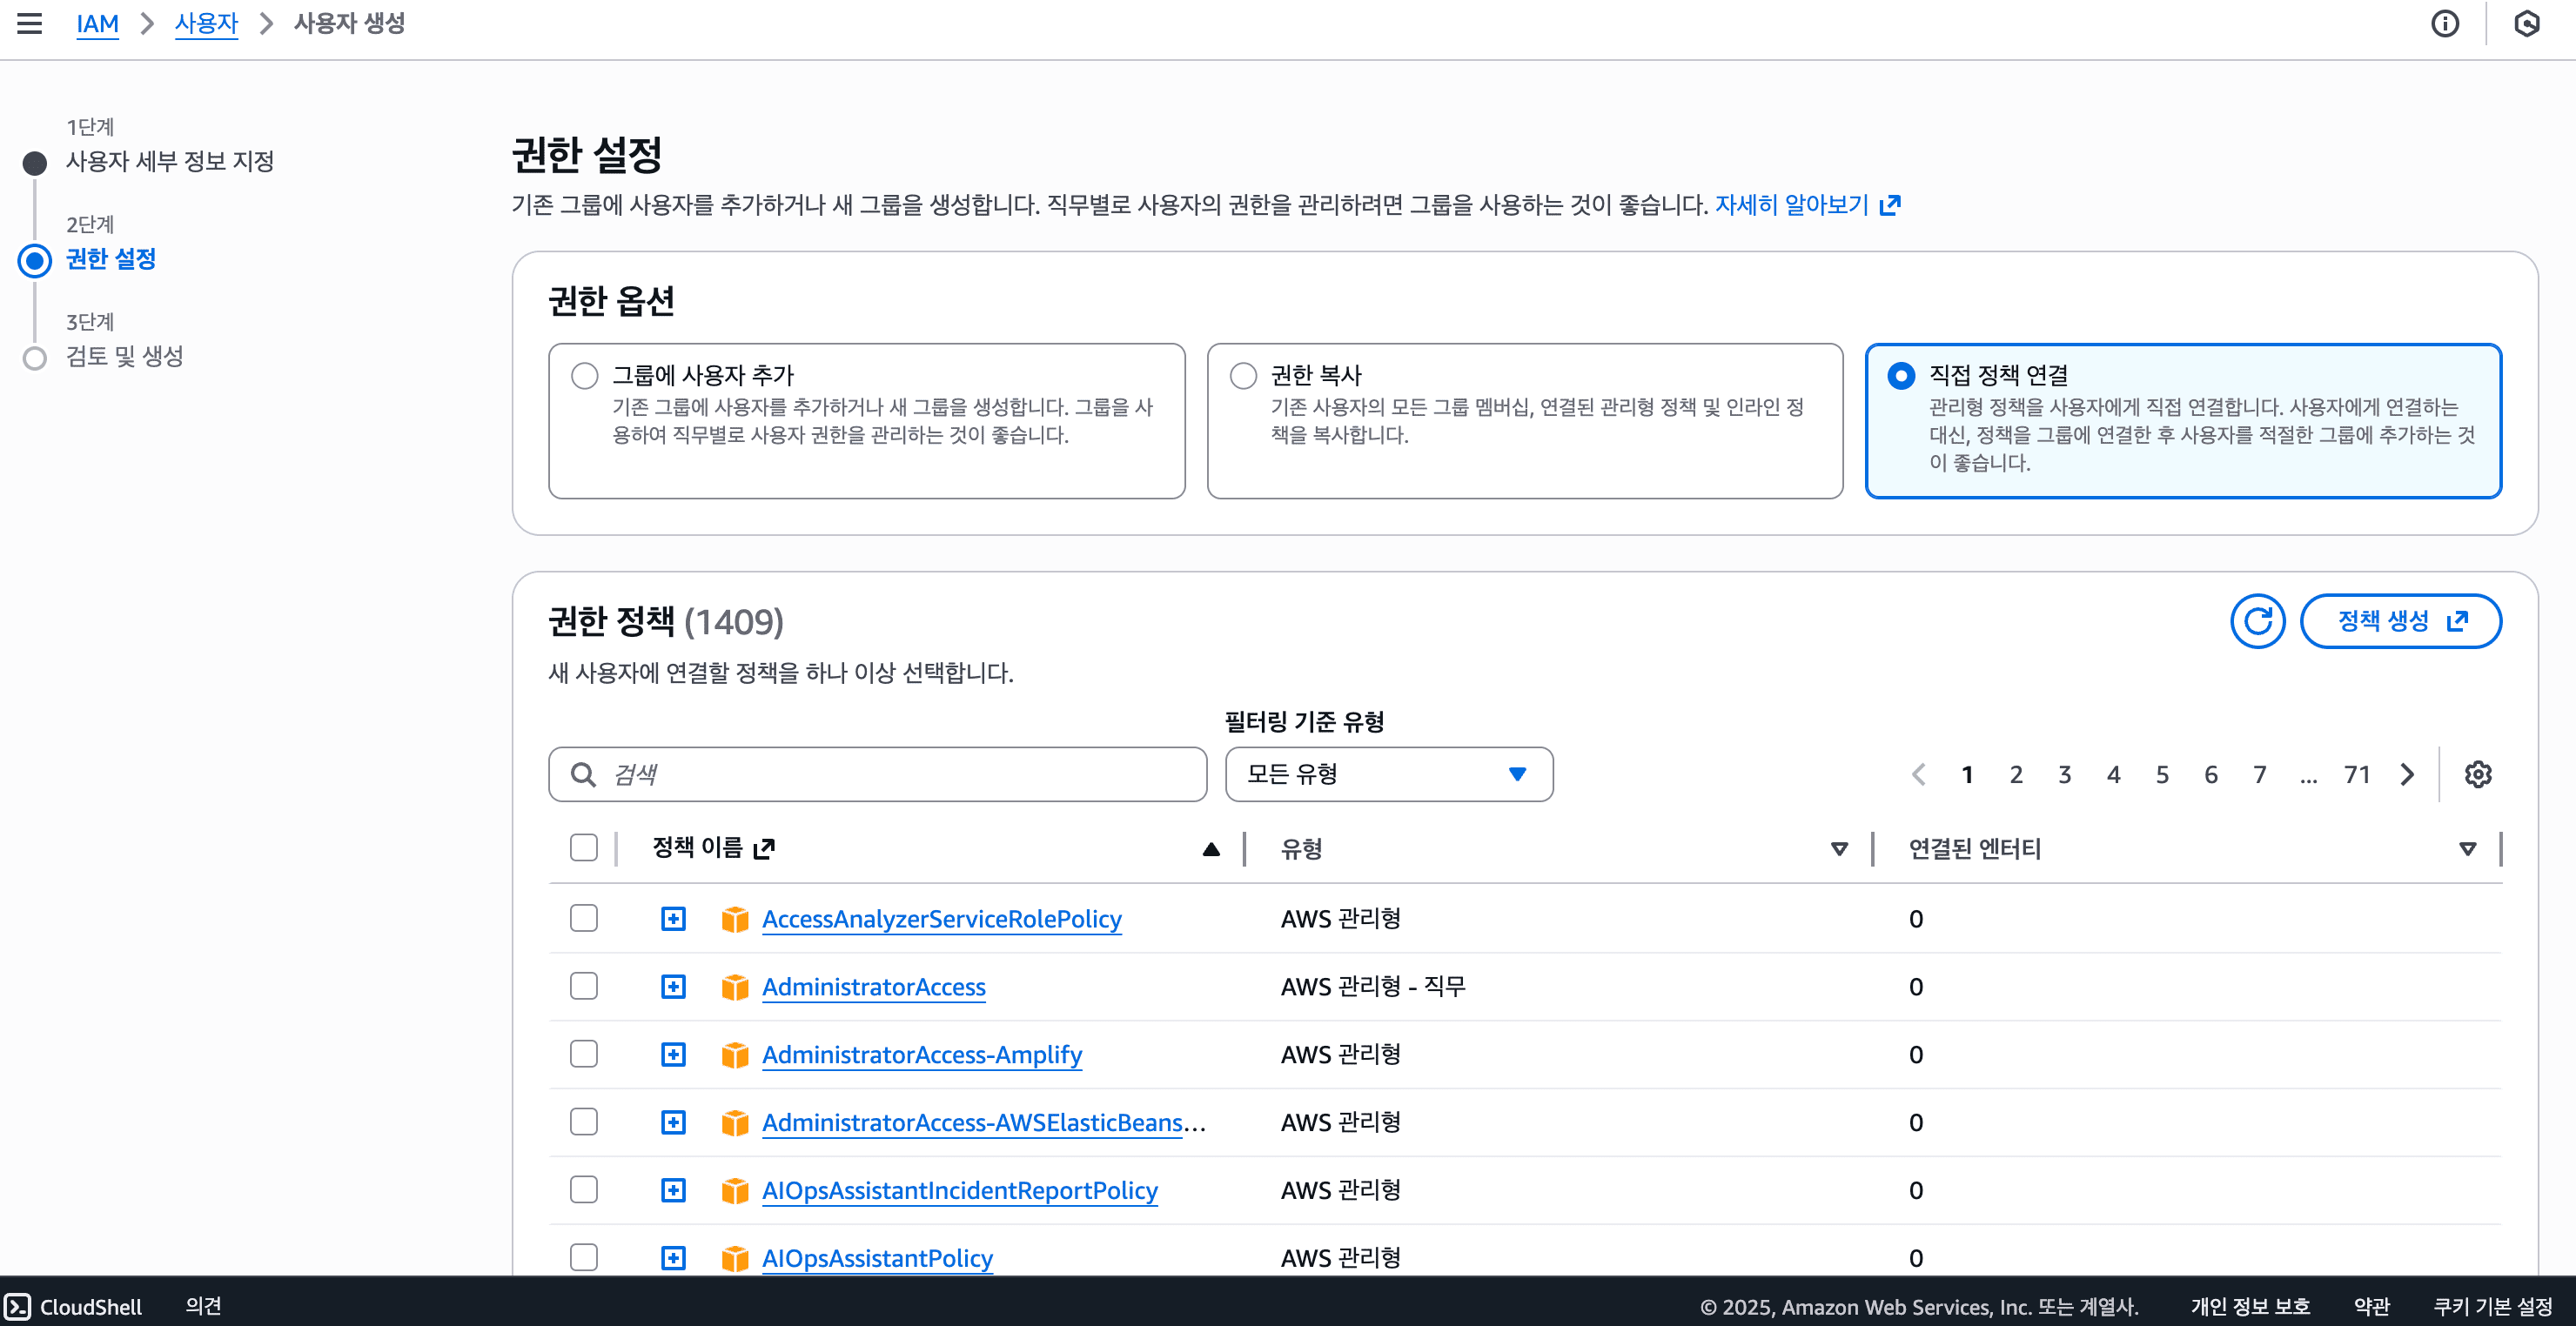Viewport: 2576px width, 1326px height.
Task: Refresh the permissions policy list
Action: click(2258, 620)
